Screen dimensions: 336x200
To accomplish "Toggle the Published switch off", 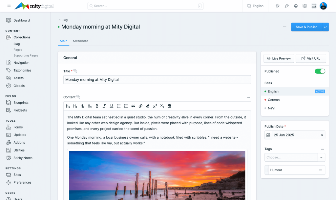I will 320,71.
